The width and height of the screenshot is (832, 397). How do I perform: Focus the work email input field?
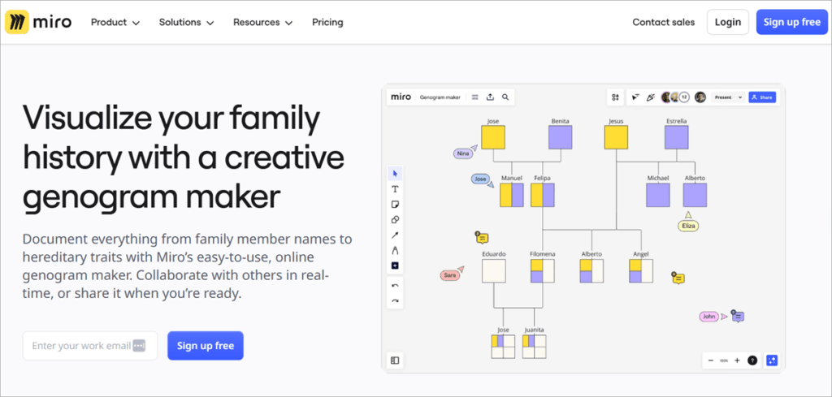click(x=81, y=346)
